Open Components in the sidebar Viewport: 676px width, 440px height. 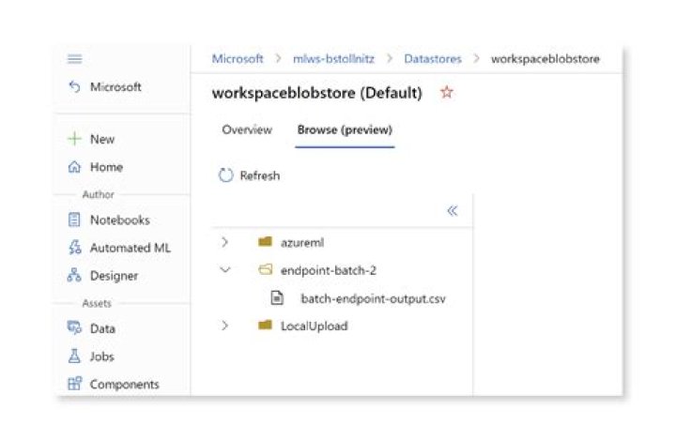(124, 384)
